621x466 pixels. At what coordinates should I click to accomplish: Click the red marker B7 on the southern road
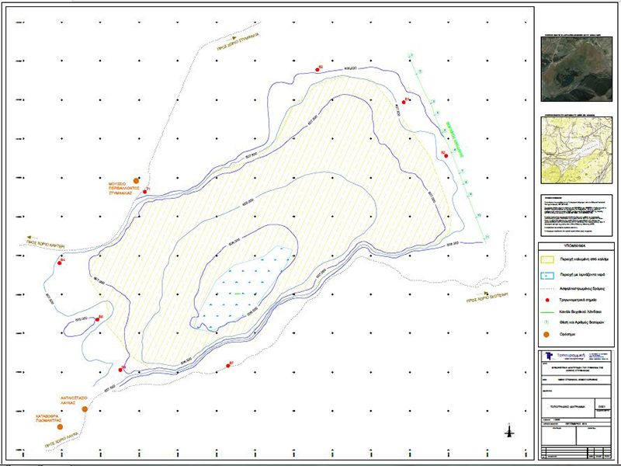pyautogui.click(x=227, y=365)
